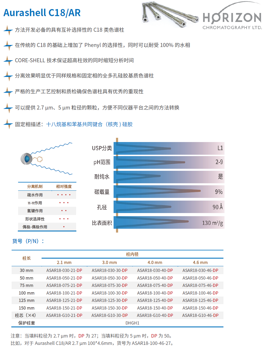Screen dimensions: 265x348
Task: Click the guard holder code DHGH1
Action: [132, 323]
